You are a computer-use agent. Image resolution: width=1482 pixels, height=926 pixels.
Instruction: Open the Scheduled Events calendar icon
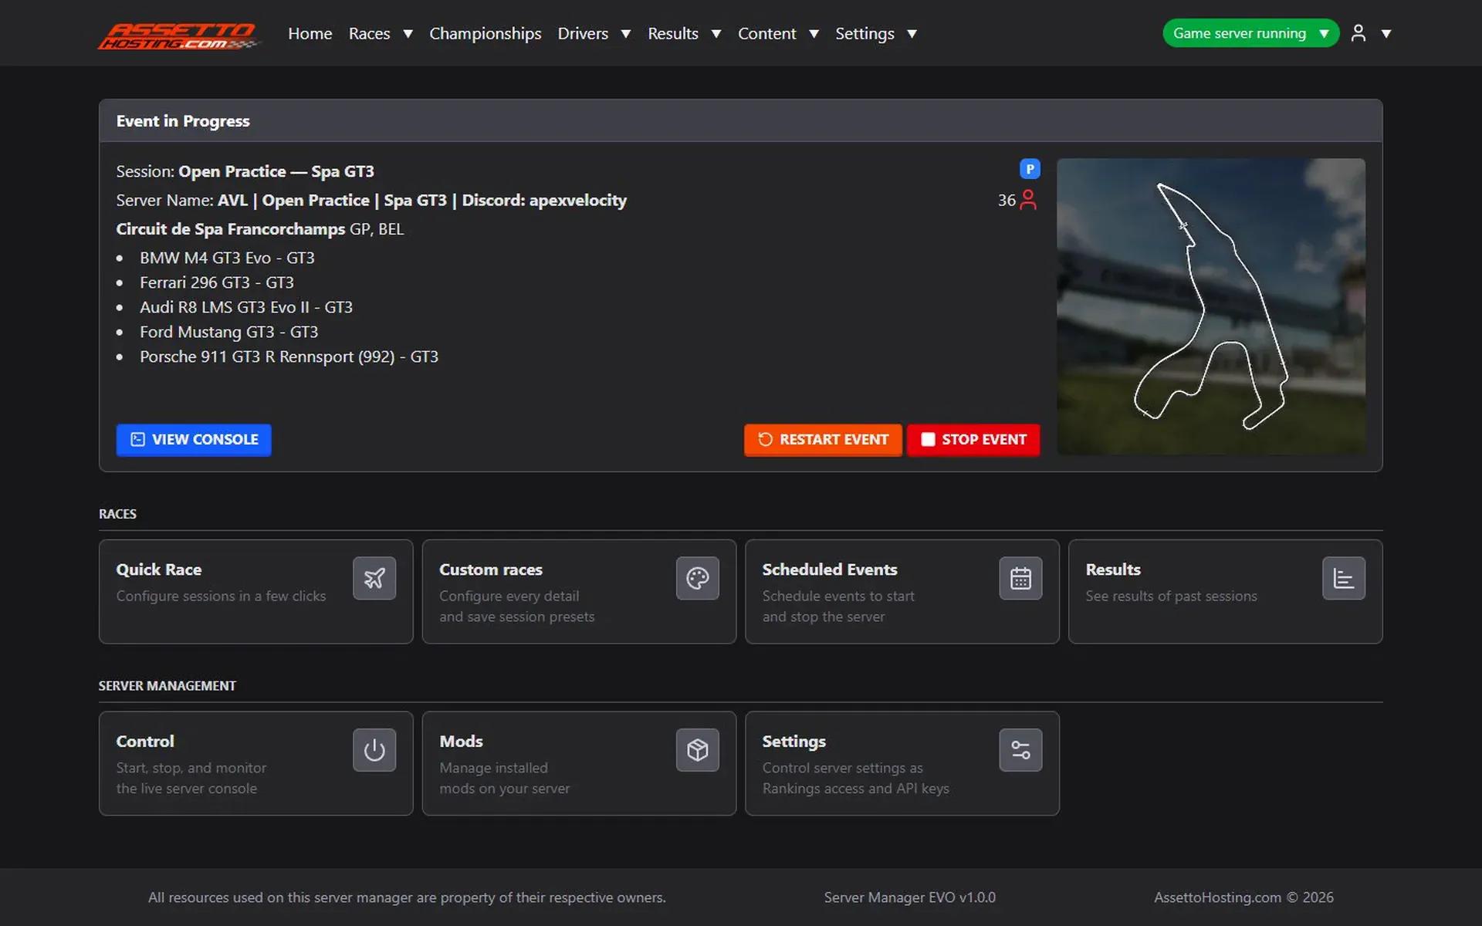pyautogui.click(x=1020, y=578)
